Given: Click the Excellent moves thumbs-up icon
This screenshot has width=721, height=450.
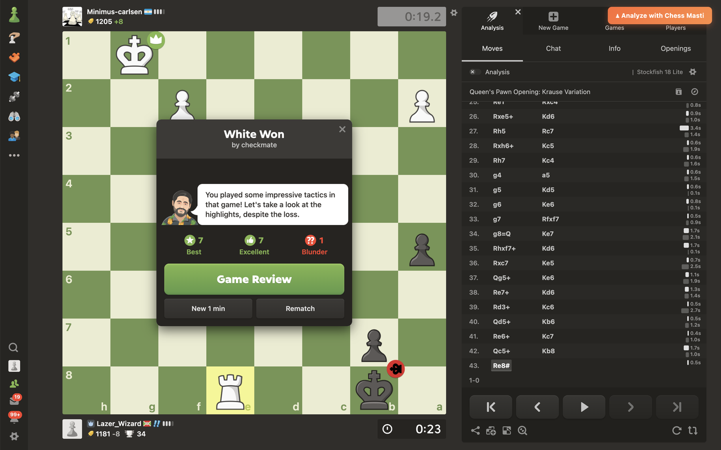Looking at the screenshot, I should (250, 240).
